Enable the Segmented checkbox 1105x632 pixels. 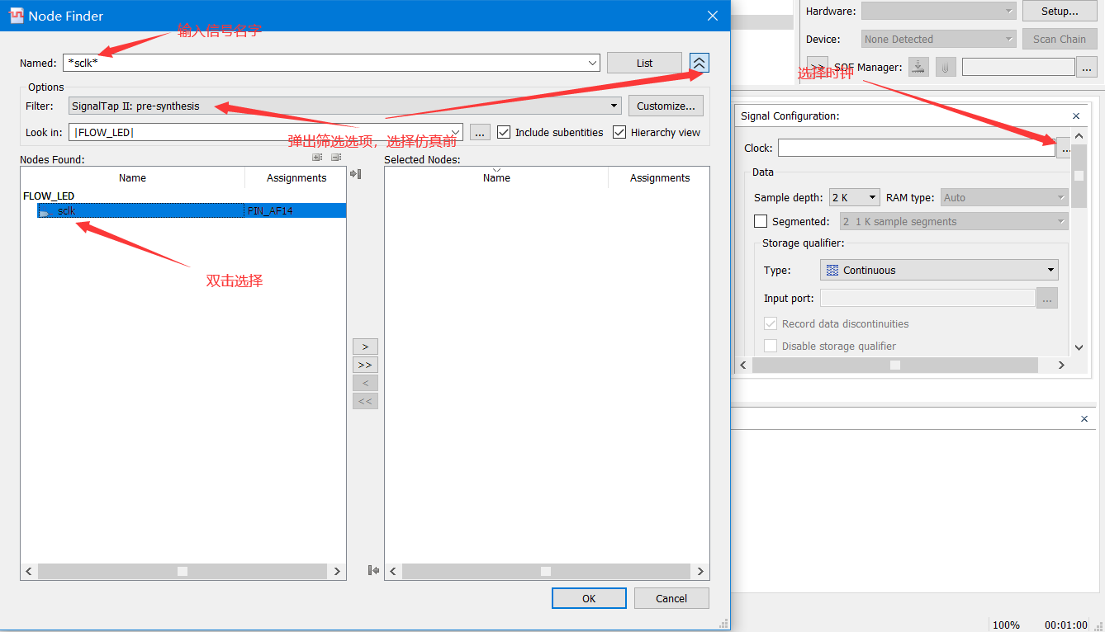(x=761, y=221)
